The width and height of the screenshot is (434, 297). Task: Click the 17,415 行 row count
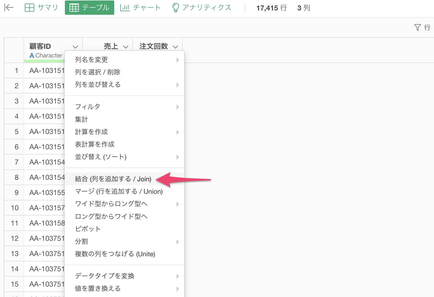[272, 8]
